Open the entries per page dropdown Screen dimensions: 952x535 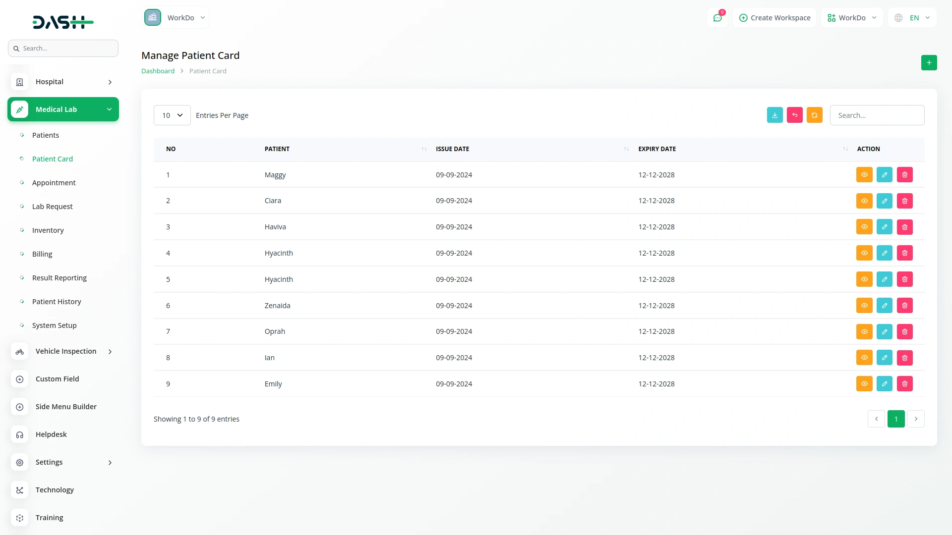(172, 115)
